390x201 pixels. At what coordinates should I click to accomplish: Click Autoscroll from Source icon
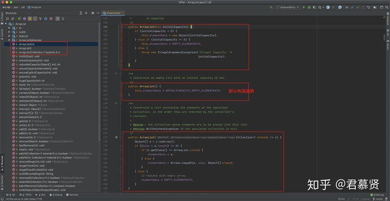click(63, 18)
